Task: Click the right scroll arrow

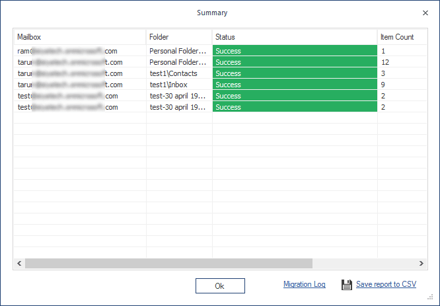Action: (422, 263)
